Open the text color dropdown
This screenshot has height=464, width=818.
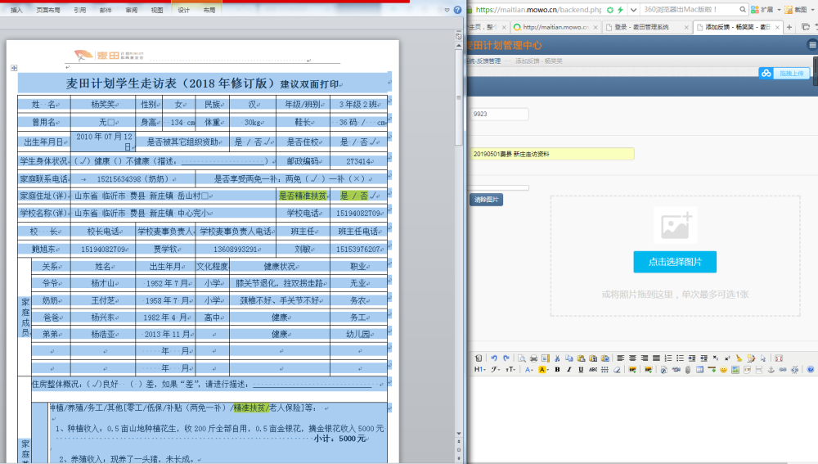click(529, 370)
